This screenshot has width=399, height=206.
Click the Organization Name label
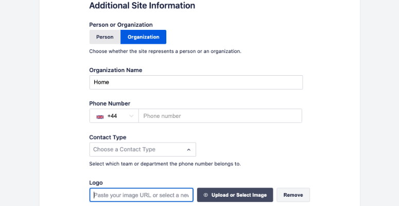[115, 70]
